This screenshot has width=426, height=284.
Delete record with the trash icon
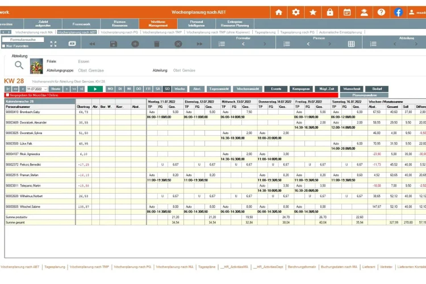pyautogui.click(x=157, y=44)
